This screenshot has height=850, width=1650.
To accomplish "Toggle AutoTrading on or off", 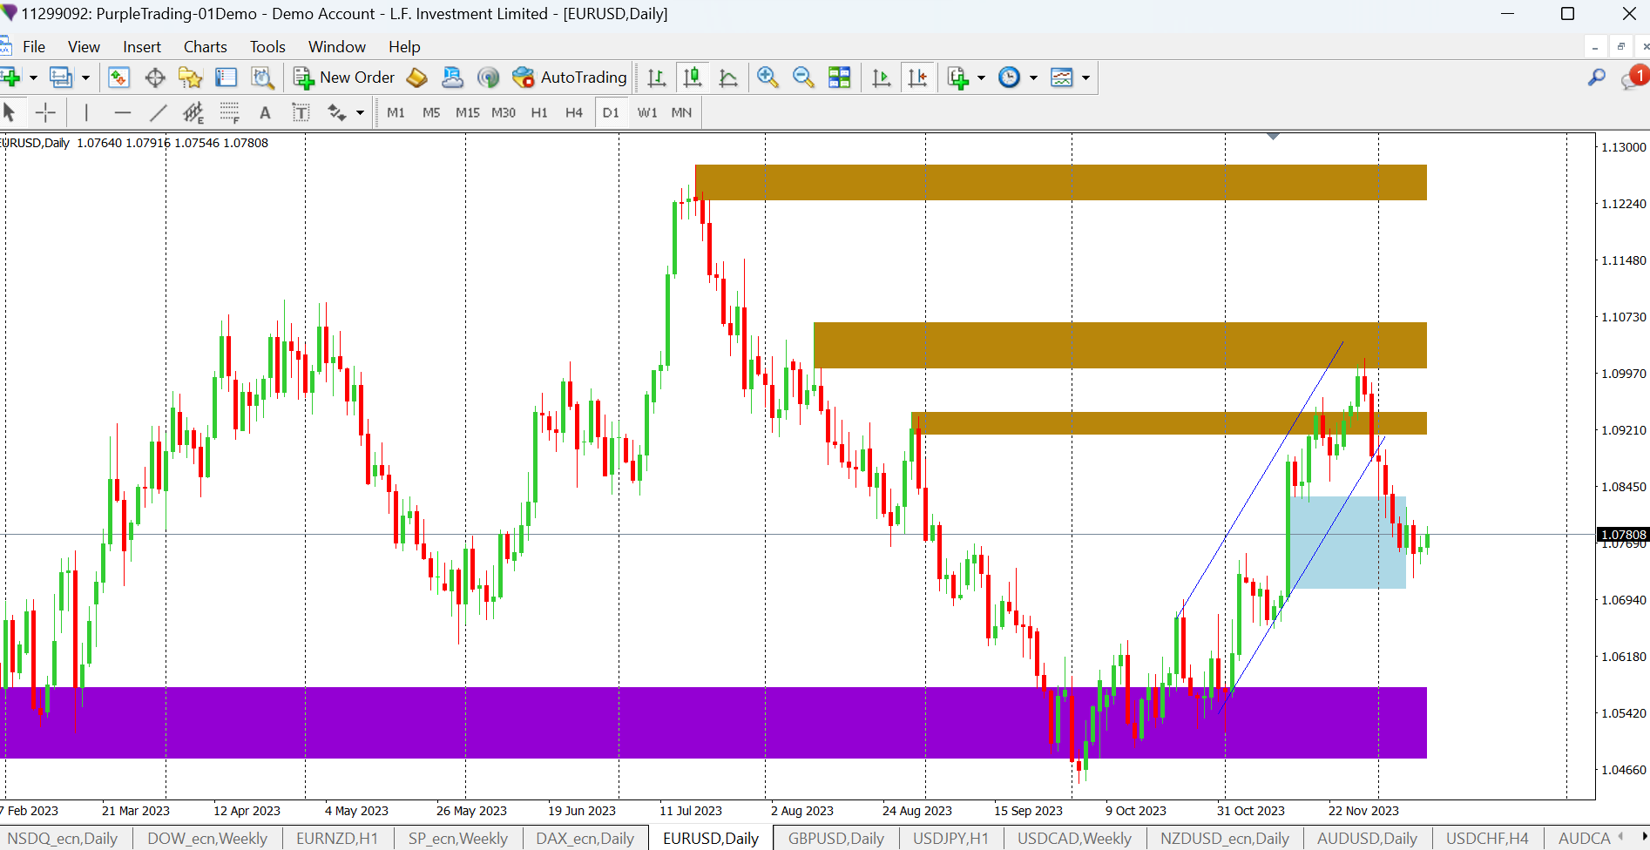I will [x=570, y=78].
